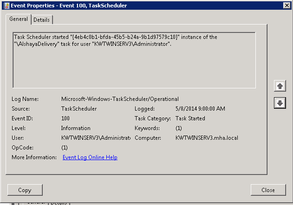Click the Log Name: label

click(x=25, y=99)
